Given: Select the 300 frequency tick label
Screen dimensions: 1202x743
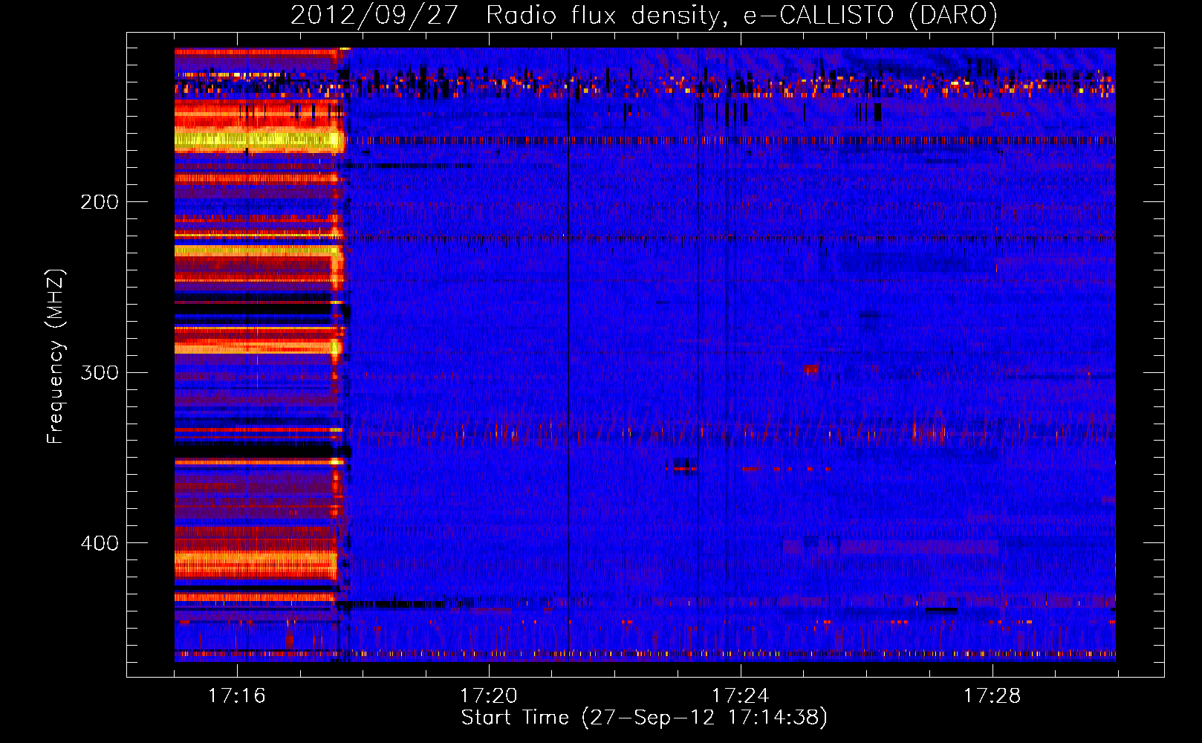Looking at the screenshot, I should coord(100,372).
